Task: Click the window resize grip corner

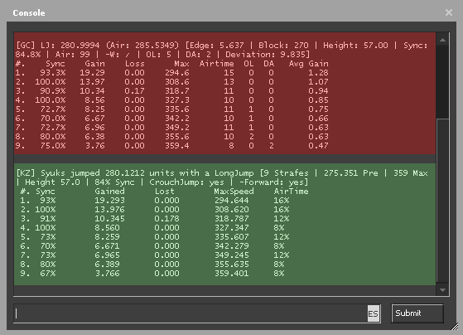Action: 455,327
